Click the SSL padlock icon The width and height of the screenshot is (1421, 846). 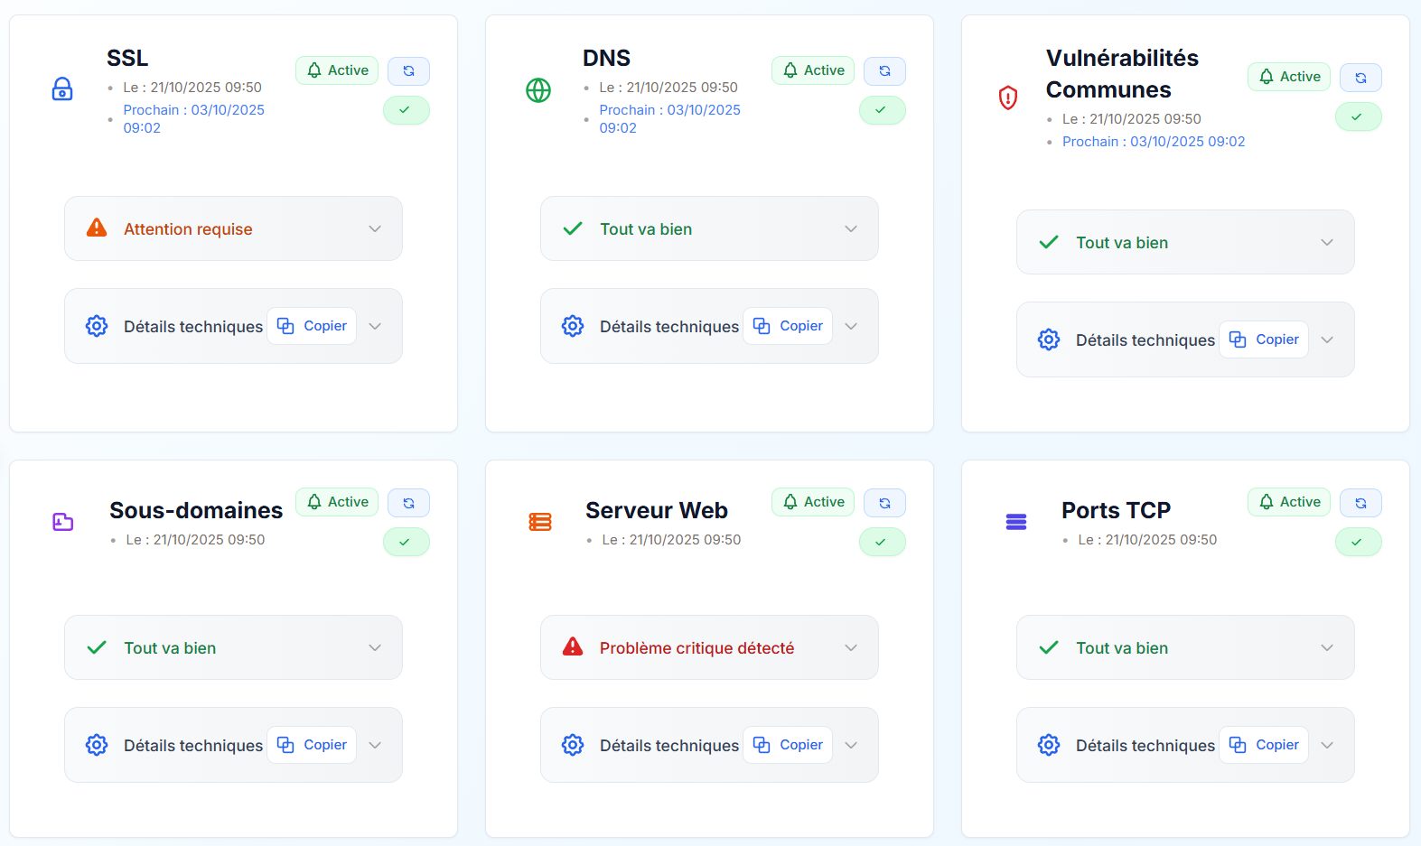click(62, 88)
